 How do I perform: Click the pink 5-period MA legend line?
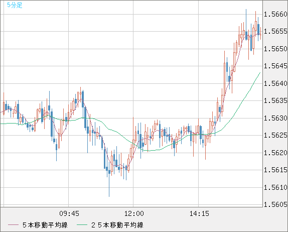pyautogui.click(x=13, y=225)
